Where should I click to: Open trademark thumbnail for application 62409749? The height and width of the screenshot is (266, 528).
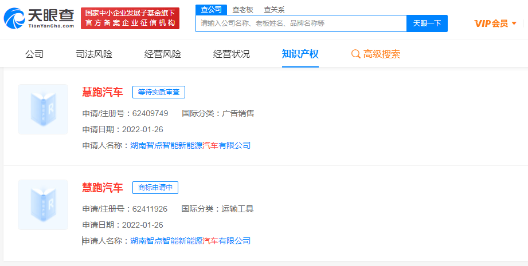point(43,109)
